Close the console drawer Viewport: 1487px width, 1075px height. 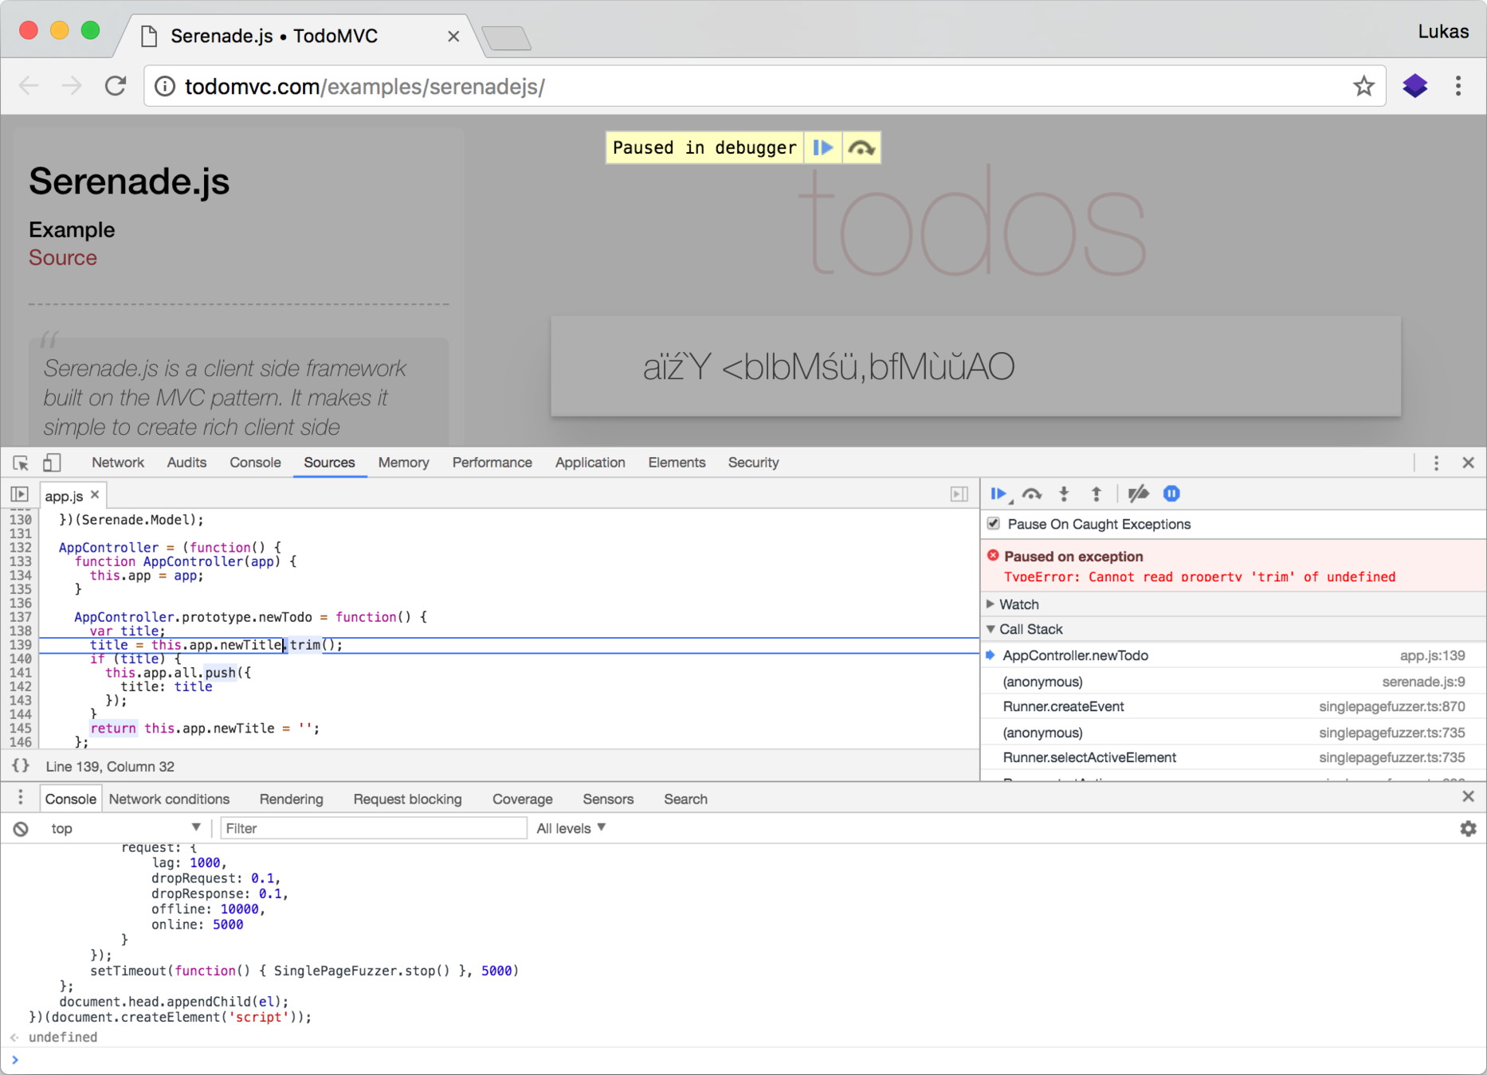click(x=1468, y=797)
